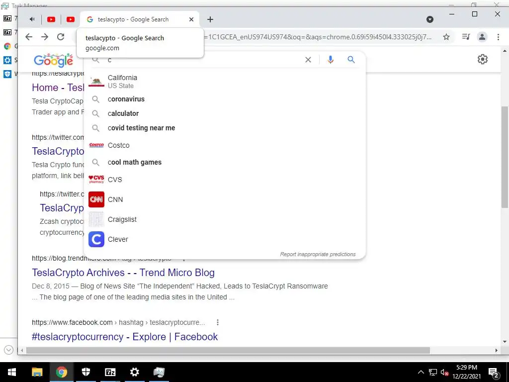Click the Google logo
Viewport: 509px width, 382px height.
(54, 60)
